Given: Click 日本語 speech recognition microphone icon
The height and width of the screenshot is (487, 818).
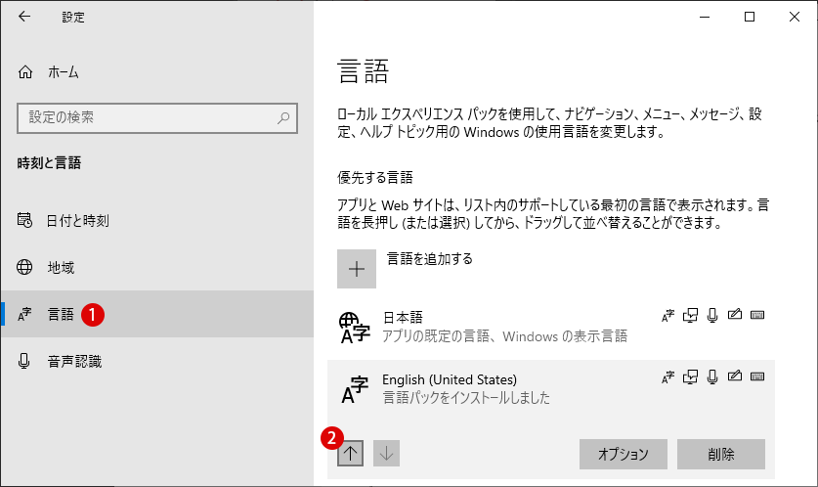Looking at the screenshot, I should (x=712, y=315).
